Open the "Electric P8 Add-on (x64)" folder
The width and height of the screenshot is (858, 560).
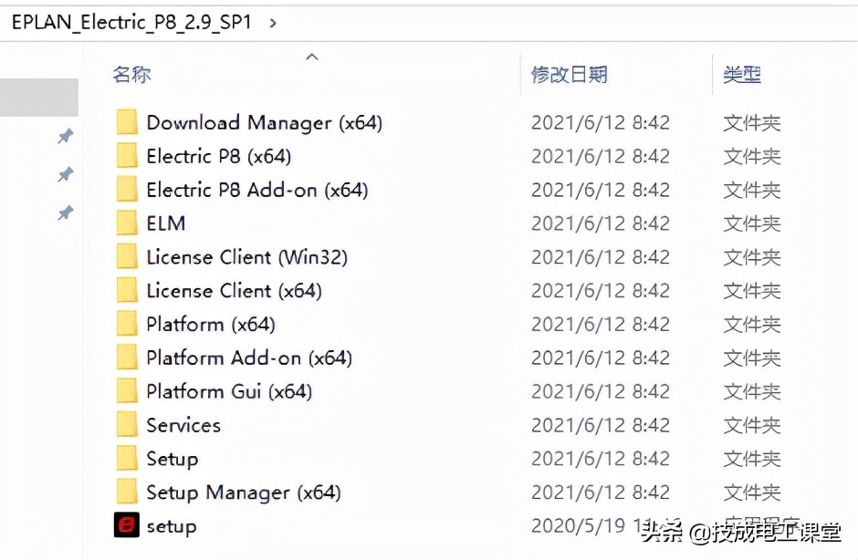tap(256, 190)
